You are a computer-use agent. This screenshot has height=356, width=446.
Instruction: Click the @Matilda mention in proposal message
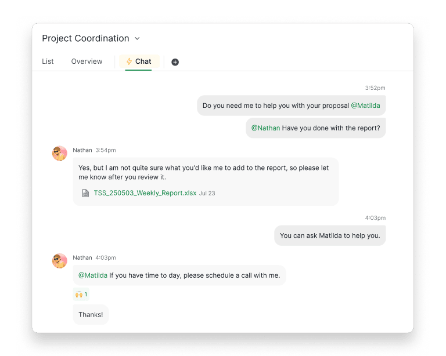(365, 106)
